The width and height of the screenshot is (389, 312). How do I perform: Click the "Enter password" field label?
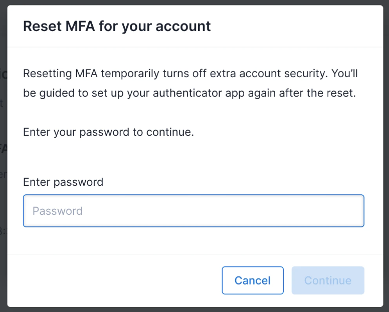[x=63, y=182]
